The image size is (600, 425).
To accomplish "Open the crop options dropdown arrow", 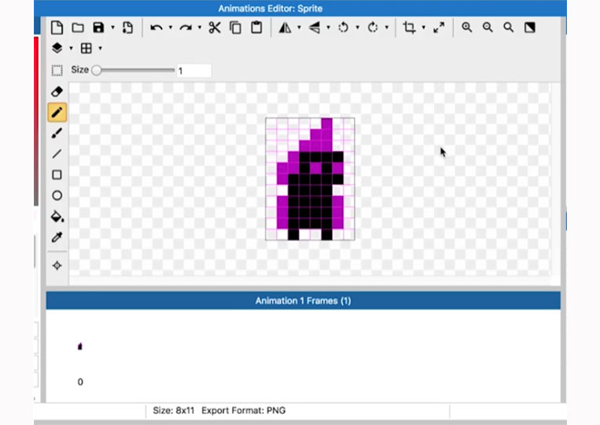I will coord(423,27).
